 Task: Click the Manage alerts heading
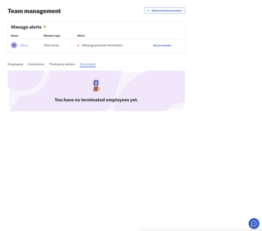(26, 27)
